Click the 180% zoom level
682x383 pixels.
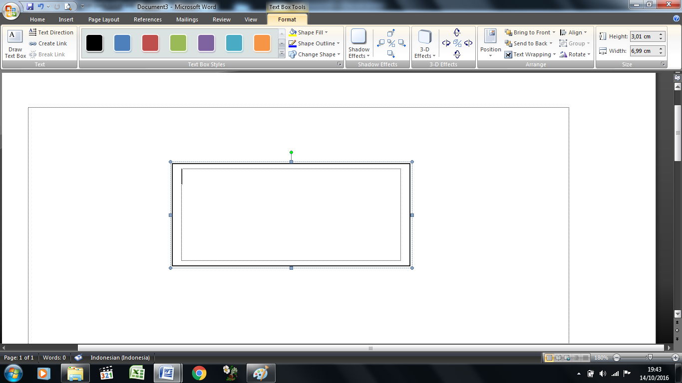pos(601,358)
